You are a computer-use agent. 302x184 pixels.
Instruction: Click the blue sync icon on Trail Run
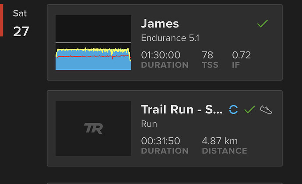tap(234, 109)
